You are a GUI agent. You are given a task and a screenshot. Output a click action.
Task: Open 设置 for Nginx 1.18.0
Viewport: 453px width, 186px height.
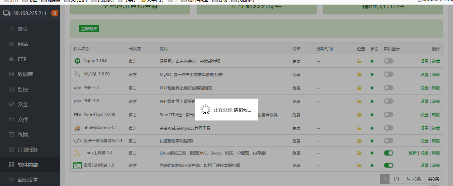click(424, 61)
